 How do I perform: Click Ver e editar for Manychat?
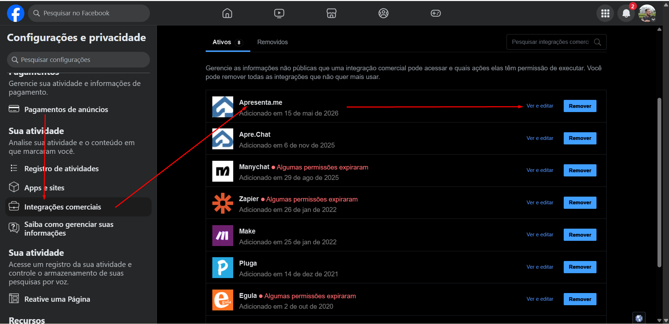(540, 170)
